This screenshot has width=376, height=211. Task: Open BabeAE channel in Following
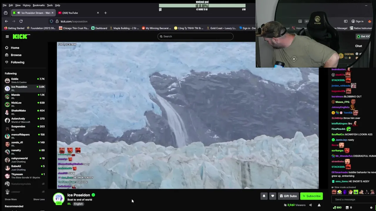pos(25,168)
